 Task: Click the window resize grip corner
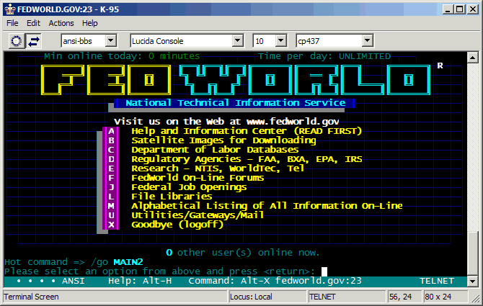474,297
